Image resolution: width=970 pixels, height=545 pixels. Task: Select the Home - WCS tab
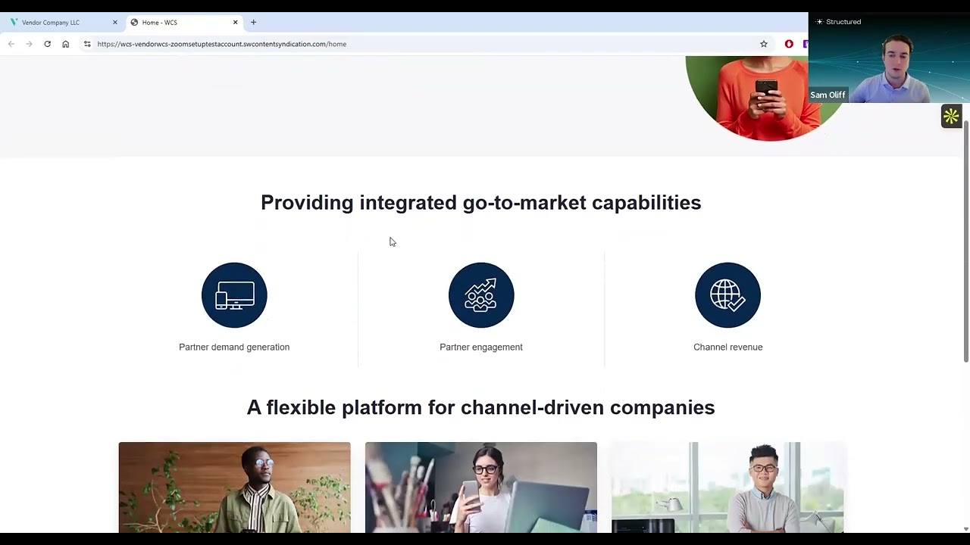182,23
